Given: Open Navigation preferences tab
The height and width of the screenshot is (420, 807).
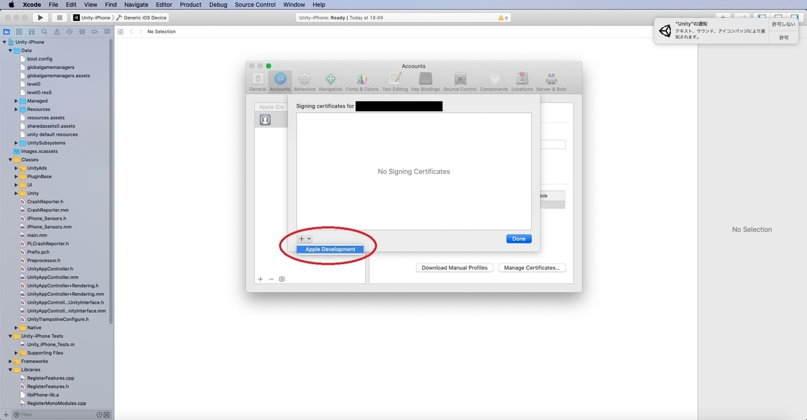Looking at the screenshot, I should coord(330,81).
